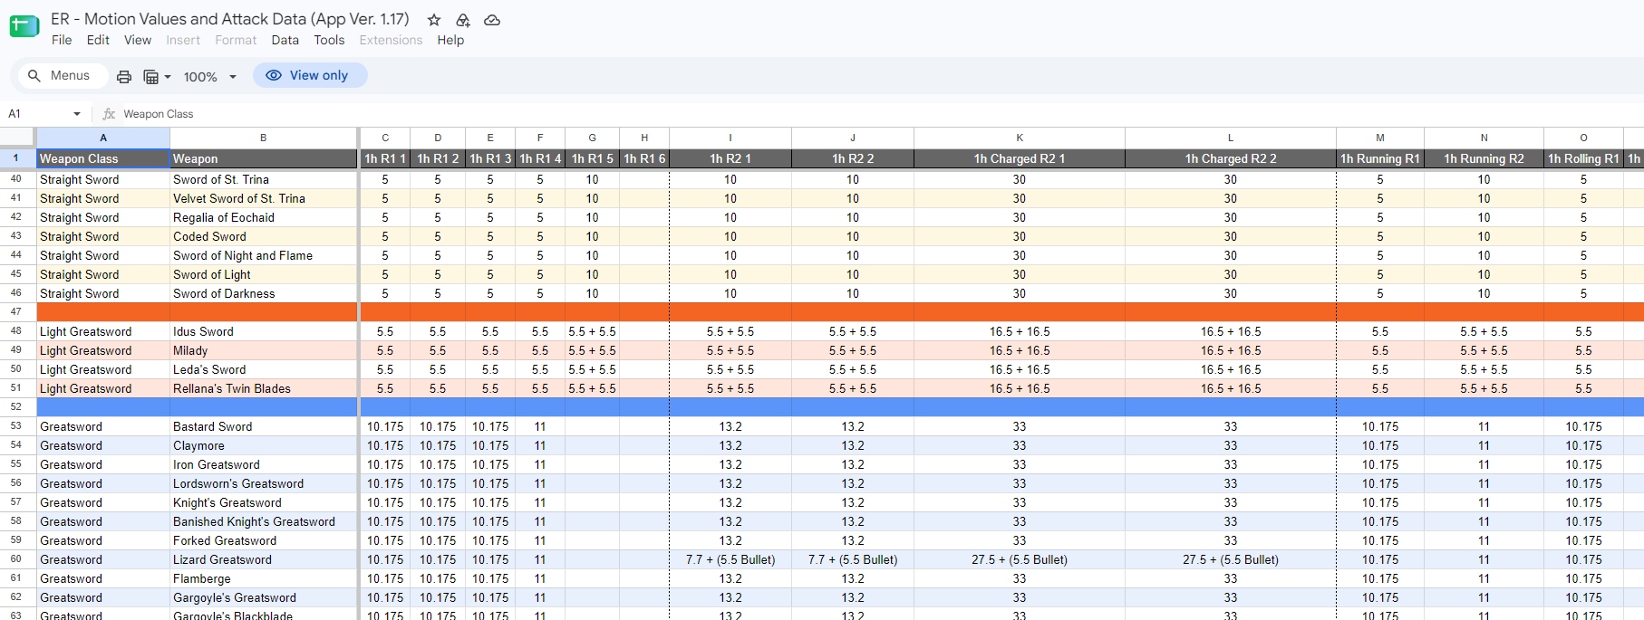Open the View menu
This screenshot has height=620, width=1644.
coord(138,40)
